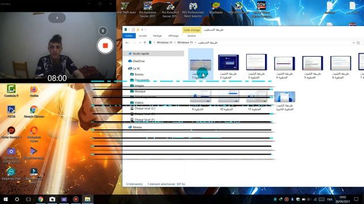This screenshot has height=204, width=364.
Task: Select OneDrive in navigation pane
Action: point(139,61)
